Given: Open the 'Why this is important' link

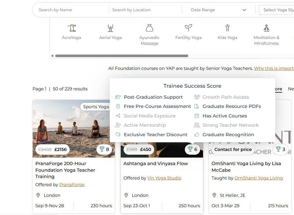Looking at the screenshot, I should pyautogui.click(x=274, y=68).
